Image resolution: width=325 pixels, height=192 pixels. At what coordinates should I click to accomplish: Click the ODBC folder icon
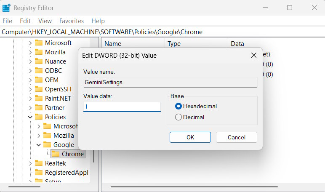click(39, 70)
